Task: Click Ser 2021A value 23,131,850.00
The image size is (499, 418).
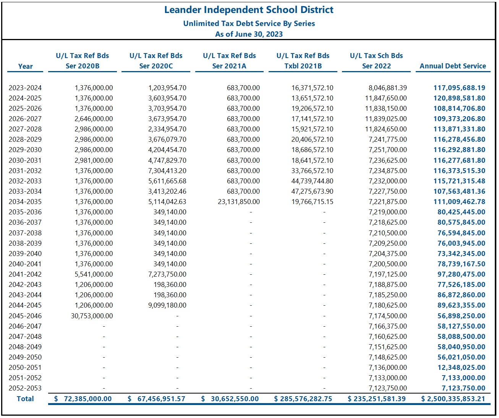Action: (239, 202)
